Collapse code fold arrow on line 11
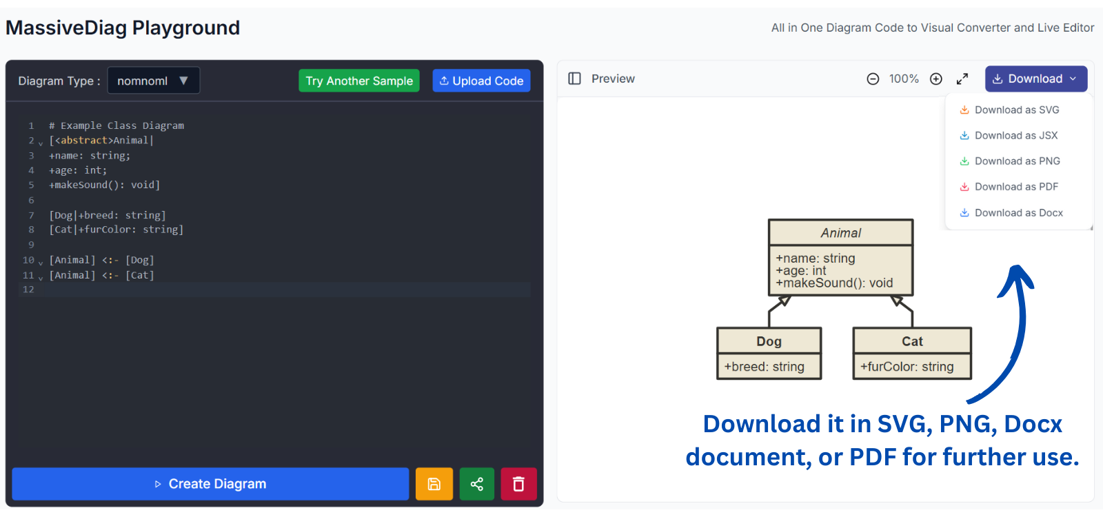Screen dimensions: 1103x517 tap(41, 278)
